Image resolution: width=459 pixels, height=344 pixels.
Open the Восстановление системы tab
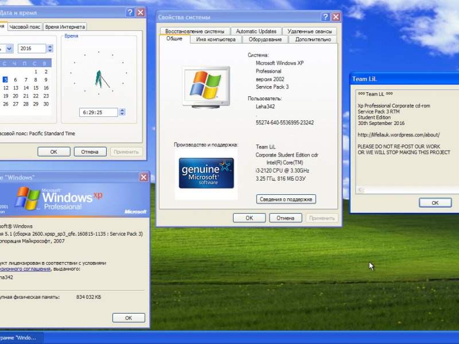pyautogui.click(x=195, y=31)
